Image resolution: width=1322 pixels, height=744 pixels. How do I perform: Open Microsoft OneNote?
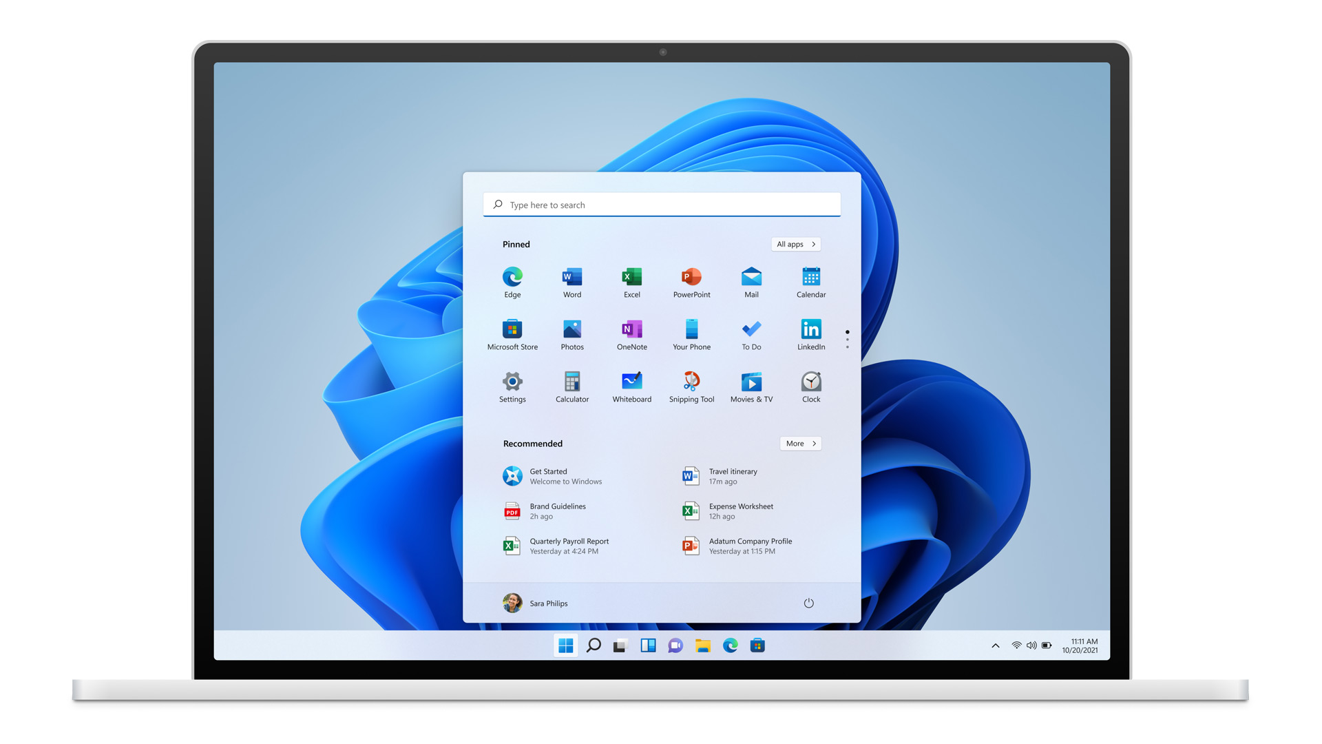(x=631, y=330)
